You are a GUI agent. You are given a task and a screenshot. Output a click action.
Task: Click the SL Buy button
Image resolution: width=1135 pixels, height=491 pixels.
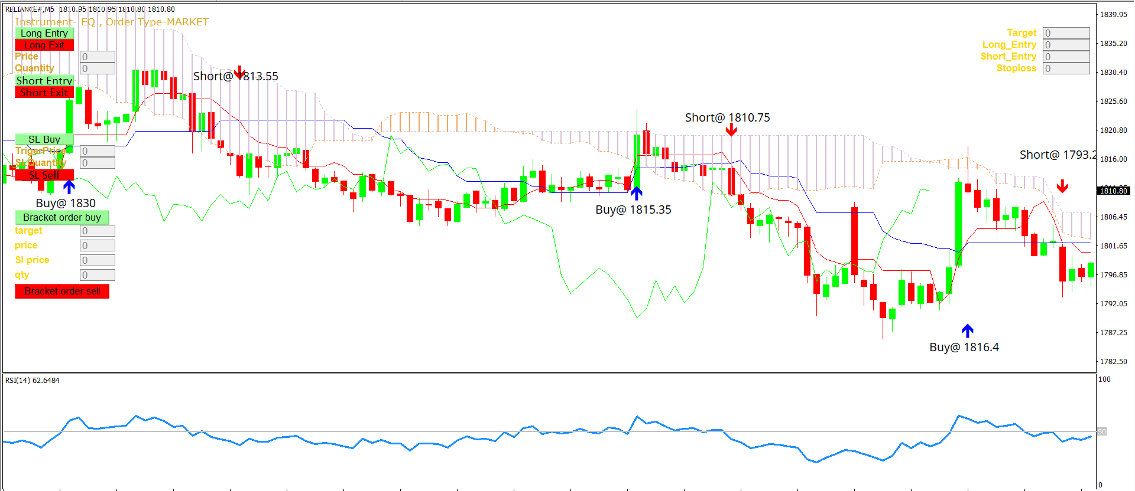[44, 139]
